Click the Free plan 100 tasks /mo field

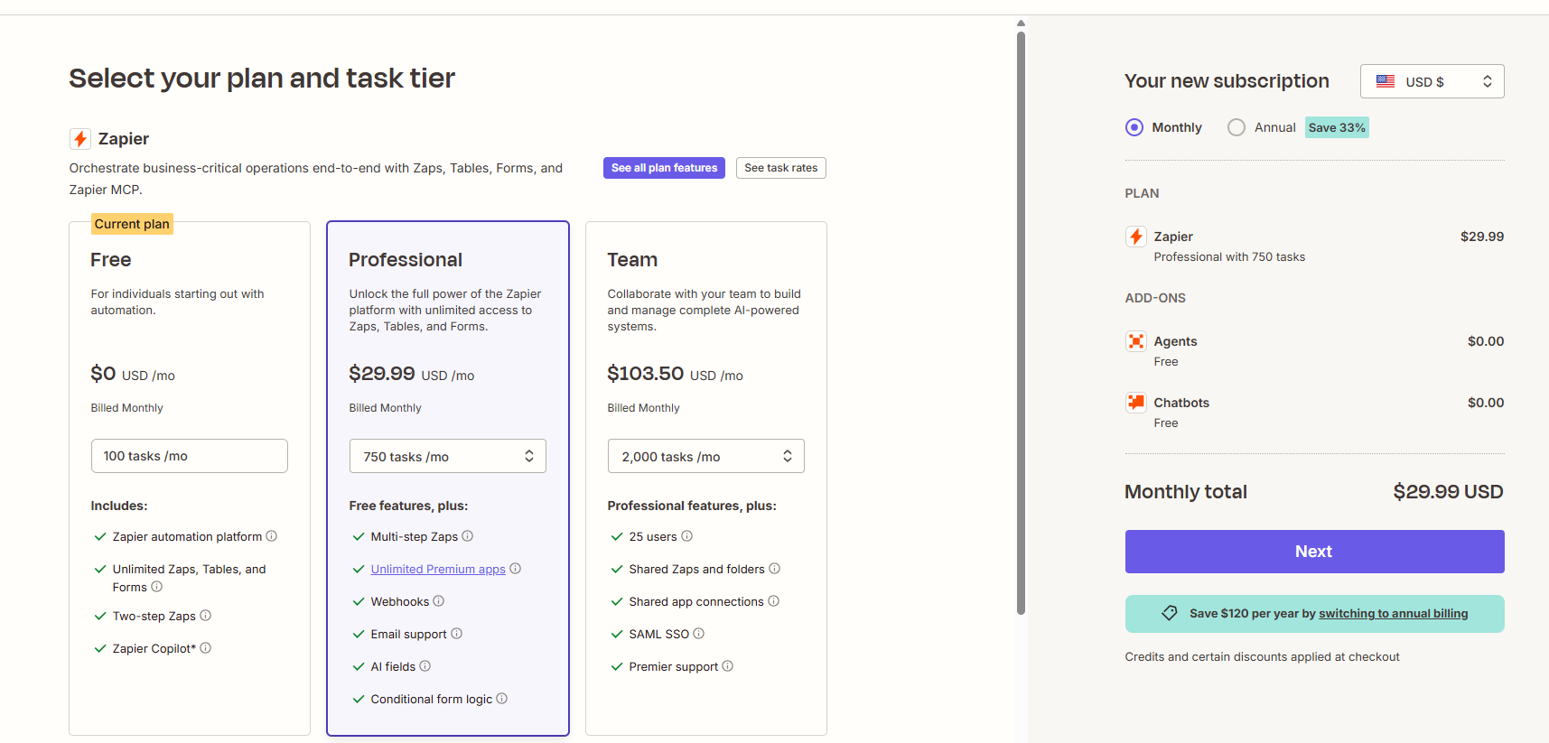tap(190, 456)
